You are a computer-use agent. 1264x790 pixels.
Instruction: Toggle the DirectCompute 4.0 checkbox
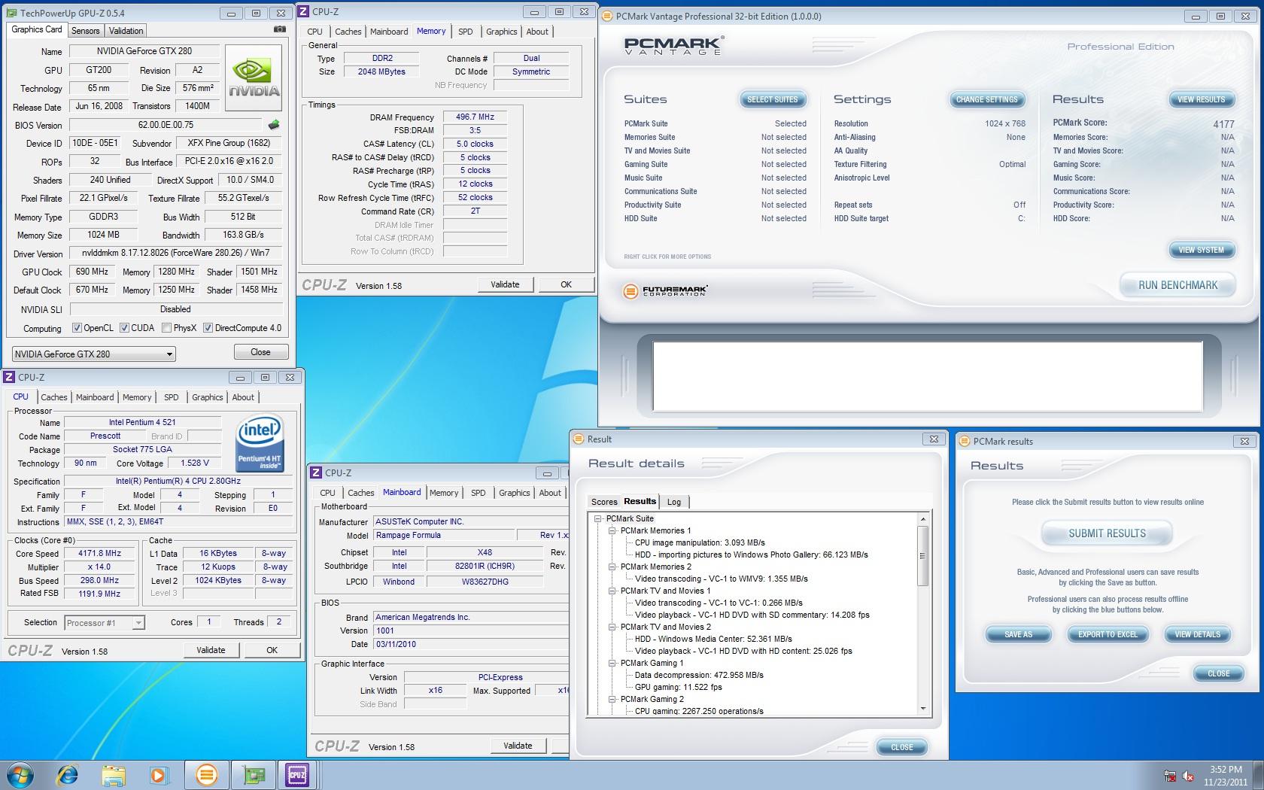point(208,328)
